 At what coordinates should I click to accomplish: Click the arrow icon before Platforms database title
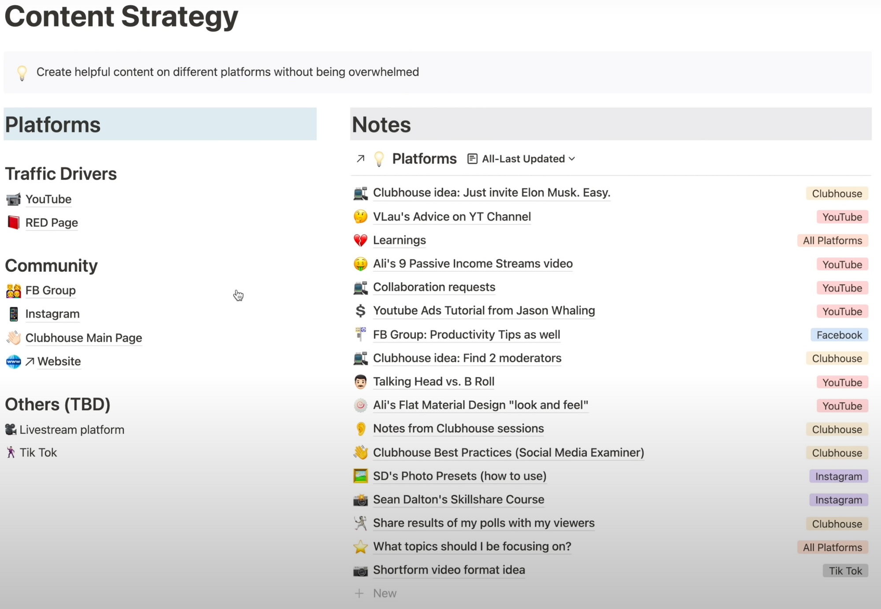[360, 159]
